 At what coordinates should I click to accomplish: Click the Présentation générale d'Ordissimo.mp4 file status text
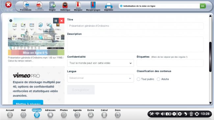click(x=36, y=59)
